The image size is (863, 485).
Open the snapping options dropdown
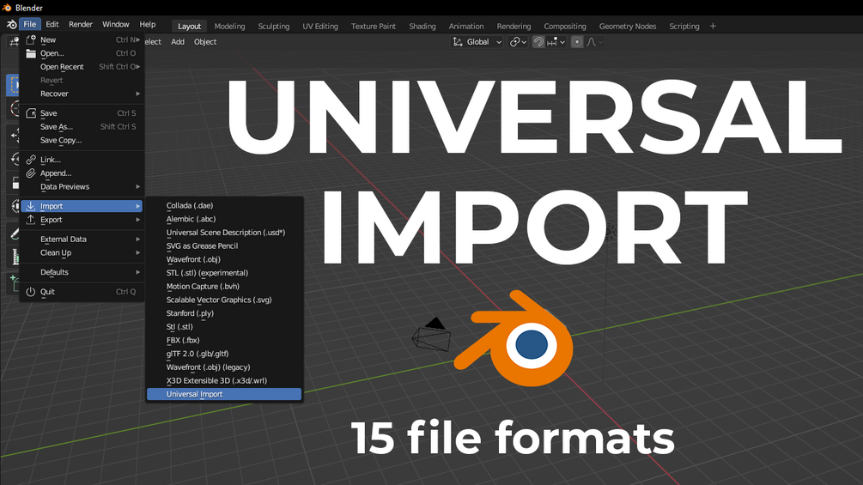pos(556,42)
